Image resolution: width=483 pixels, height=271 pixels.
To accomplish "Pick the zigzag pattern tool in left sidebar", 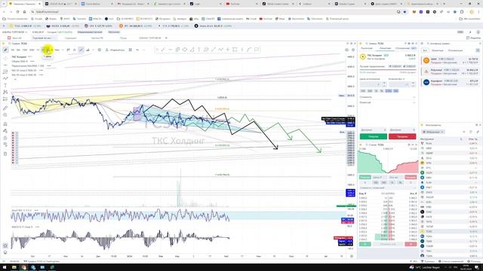I will coord(5,78).
